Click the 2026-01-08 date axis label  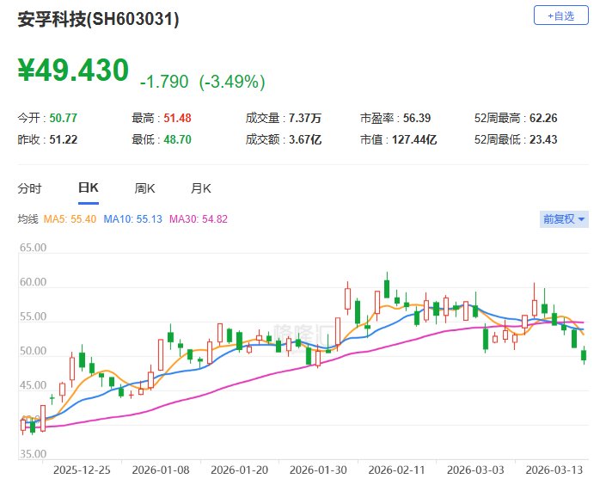tap(161, 470)
